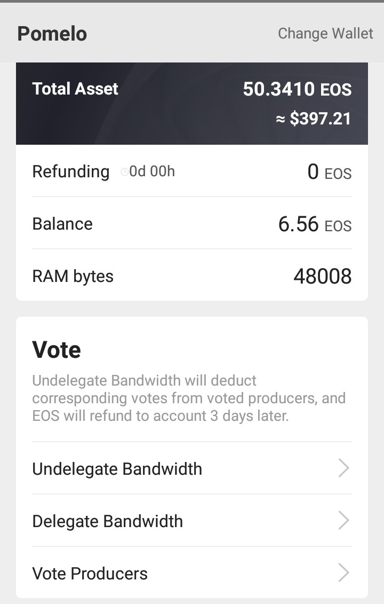Open the Vote Producers chevron arrow
The height and width of the screenshot is (604, 384).
click(343, 573)
